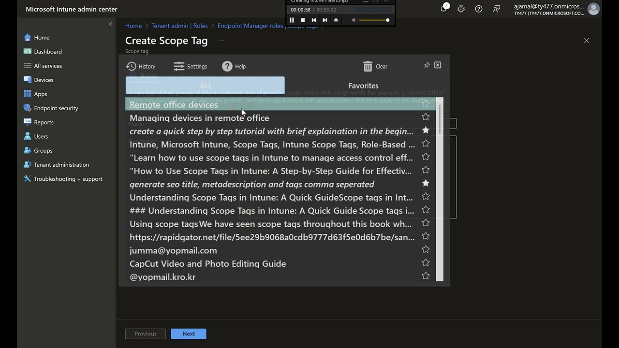
Task: Clear clipboard history with trash icon
Action: [x=375, y=66]
